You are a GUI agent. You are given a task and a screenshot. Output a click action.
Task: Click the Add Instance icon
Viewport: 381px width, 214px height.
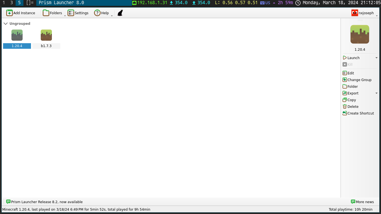tap(9, 13)
